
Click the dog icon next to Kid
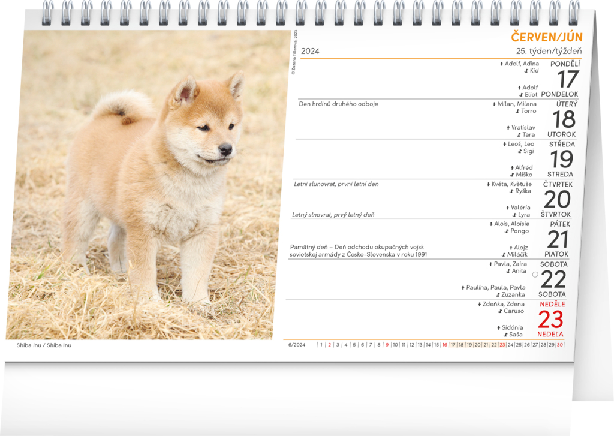click(526, 71)
